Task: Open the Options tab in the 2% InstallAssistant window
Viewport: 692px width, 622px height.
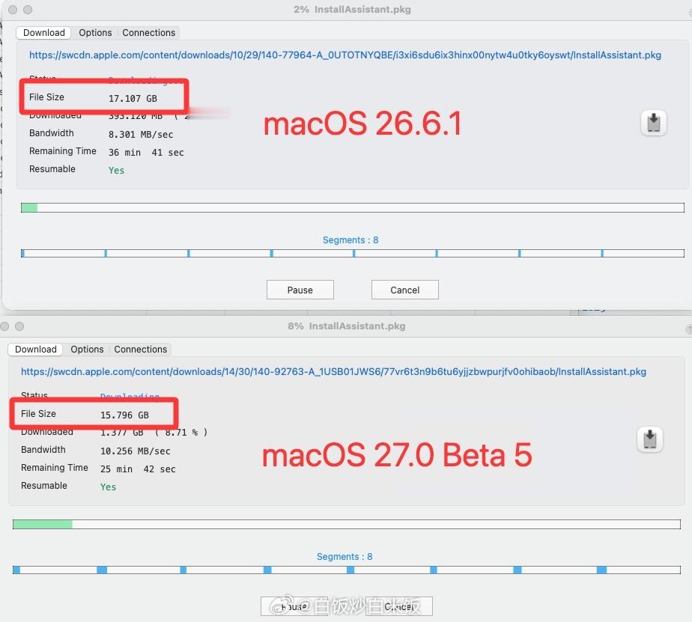Action: (x=95, y=33)
